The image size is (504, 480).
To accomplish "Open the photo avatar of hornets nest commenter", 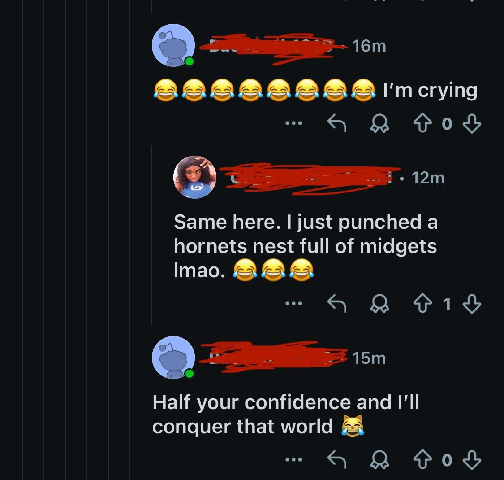I will click(195, 177).
